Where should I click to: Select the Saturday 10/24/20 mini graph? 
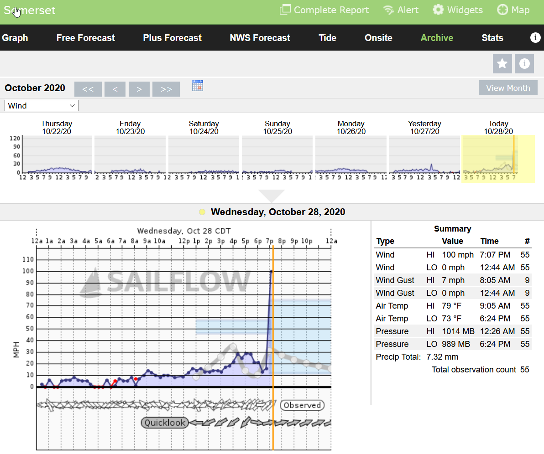pos(204,154)
